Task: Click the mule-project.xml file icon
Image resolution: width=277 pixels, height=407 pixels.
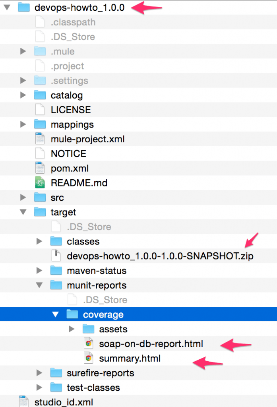Action: (40, 139)
